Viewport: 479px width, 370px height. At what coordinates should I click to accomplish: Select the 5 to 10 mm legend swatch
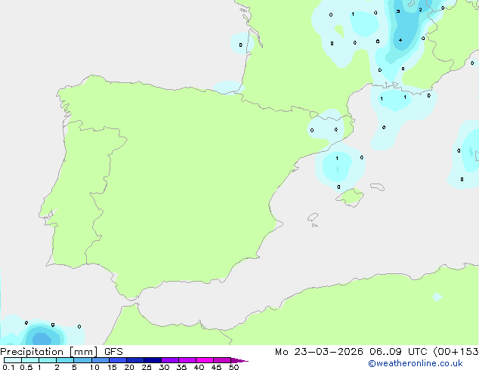coord(82,360)
